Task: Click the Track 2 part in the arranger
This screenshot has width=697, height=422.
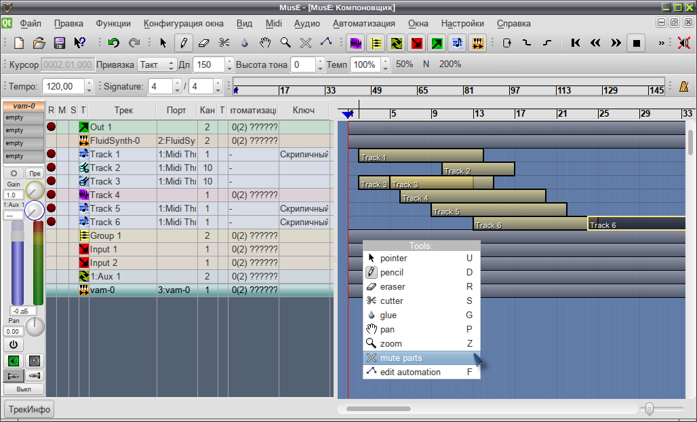Action: click(478, 170)
